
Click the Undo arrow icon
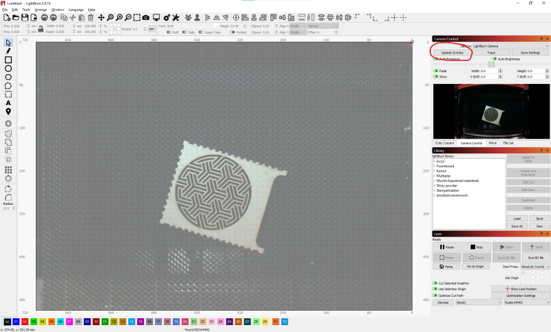44,18
